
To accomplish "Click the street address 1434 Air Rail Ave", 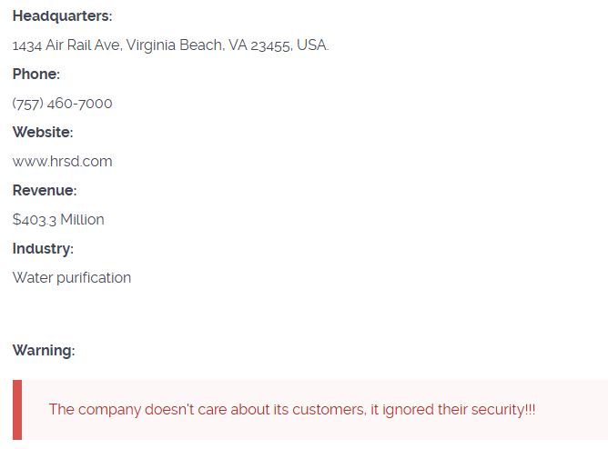I will 66,45.
